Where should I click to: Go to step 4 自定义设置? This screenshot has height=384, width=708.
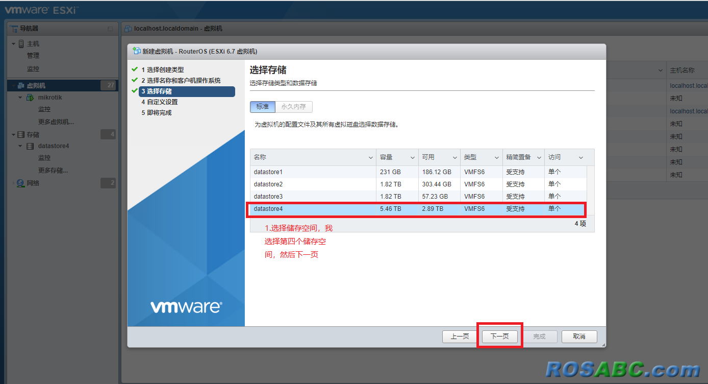pos(160,102)
